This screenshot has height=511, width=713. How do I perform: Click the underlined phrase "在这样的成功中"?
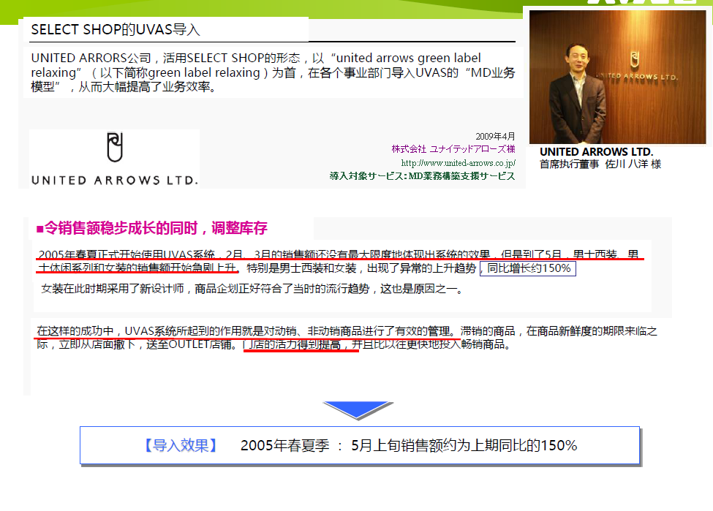coord(75,331)
